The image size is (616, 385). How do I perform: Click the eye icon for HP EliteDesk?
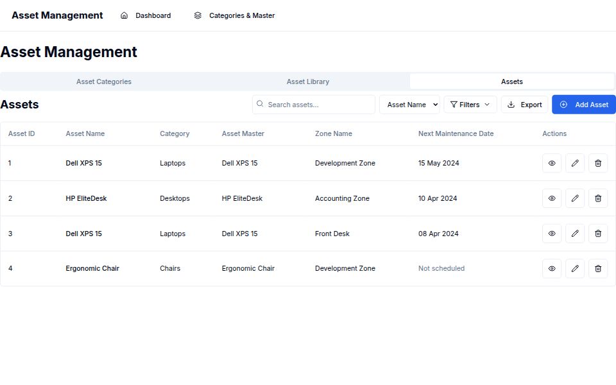(x=551, y=198)
